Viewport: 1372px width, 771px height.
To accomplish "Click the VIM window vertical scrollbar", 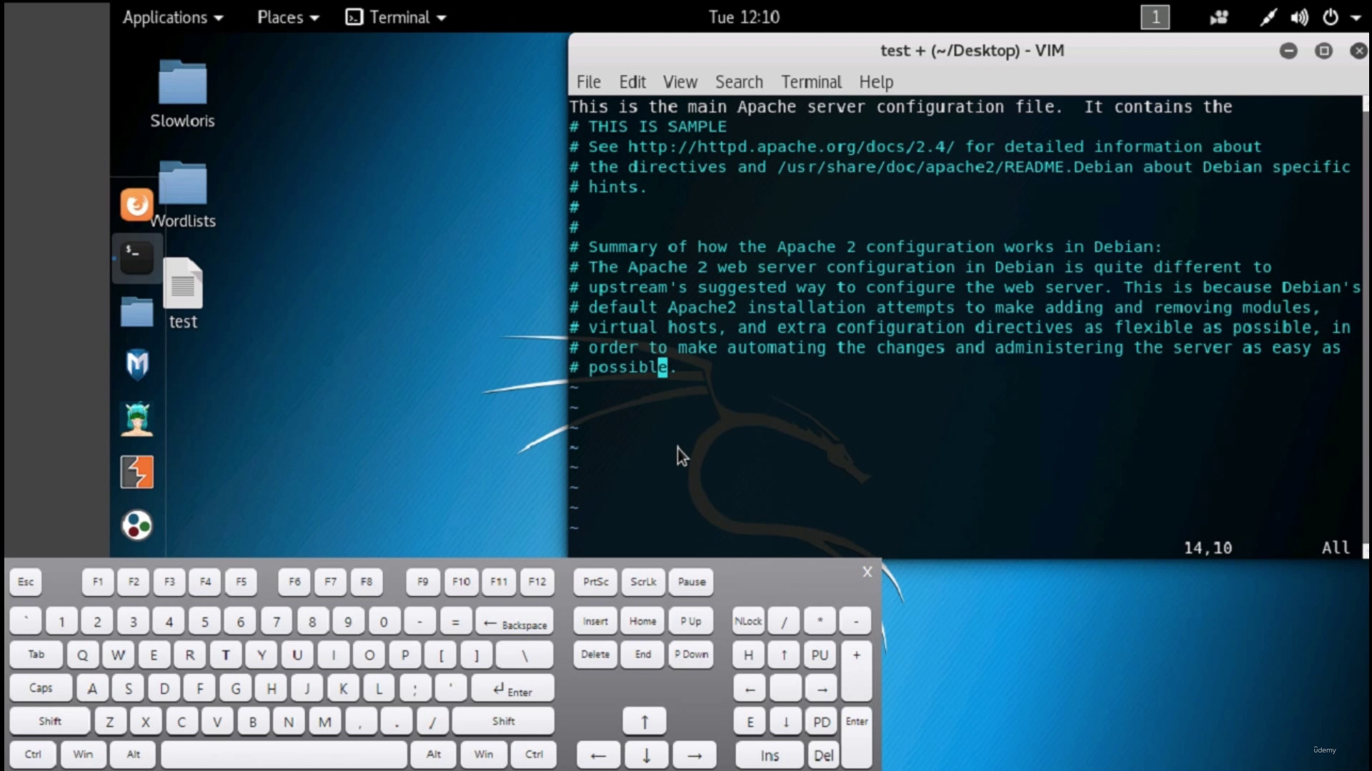I will tap(1366, 326).
